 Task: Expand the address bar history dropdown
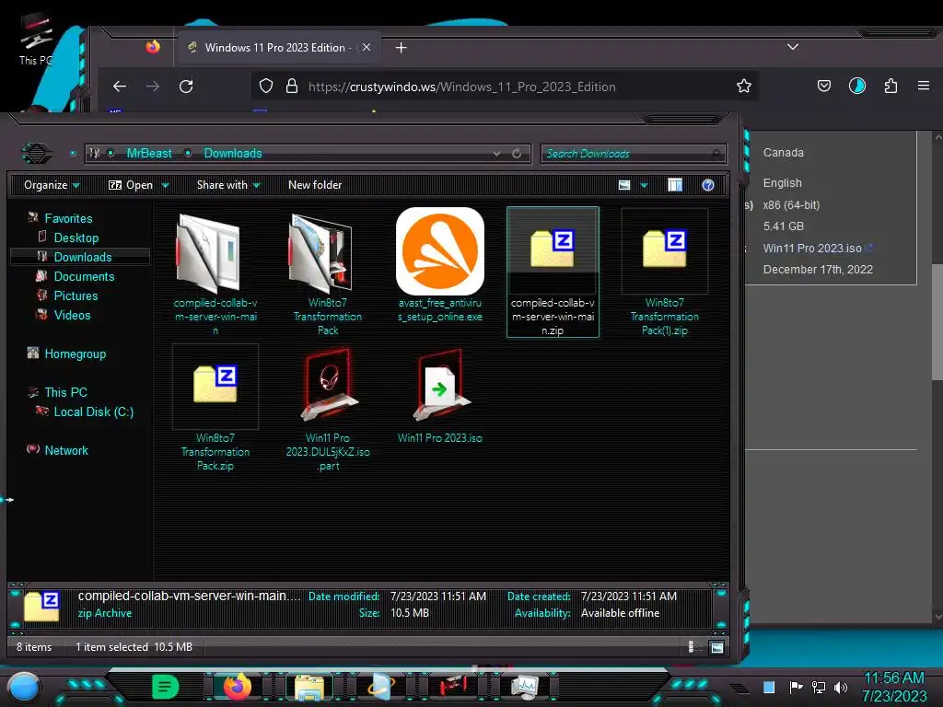(496, 154)
